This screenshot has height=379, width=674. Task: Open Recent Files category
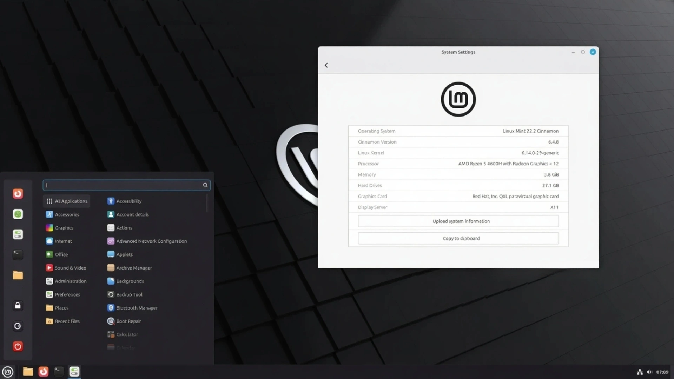tap(63, 321)
